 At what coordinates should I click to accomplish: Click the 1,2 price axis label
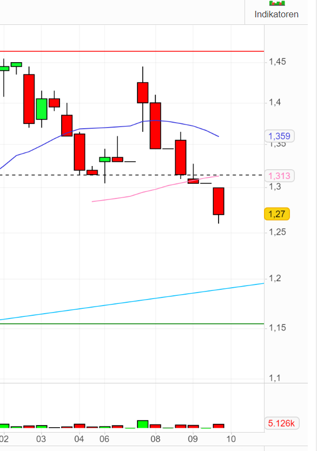coord(275,278)
